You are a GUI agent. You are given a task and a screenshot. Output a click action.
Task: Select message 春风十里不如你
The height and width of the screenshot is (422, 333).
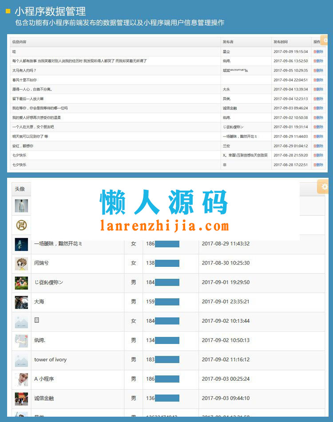coord(24,80)
